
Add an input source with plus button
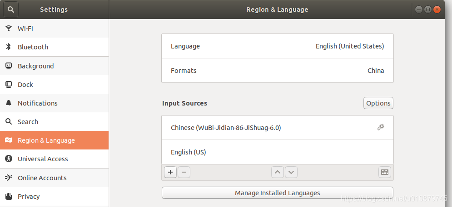point(170,172)
